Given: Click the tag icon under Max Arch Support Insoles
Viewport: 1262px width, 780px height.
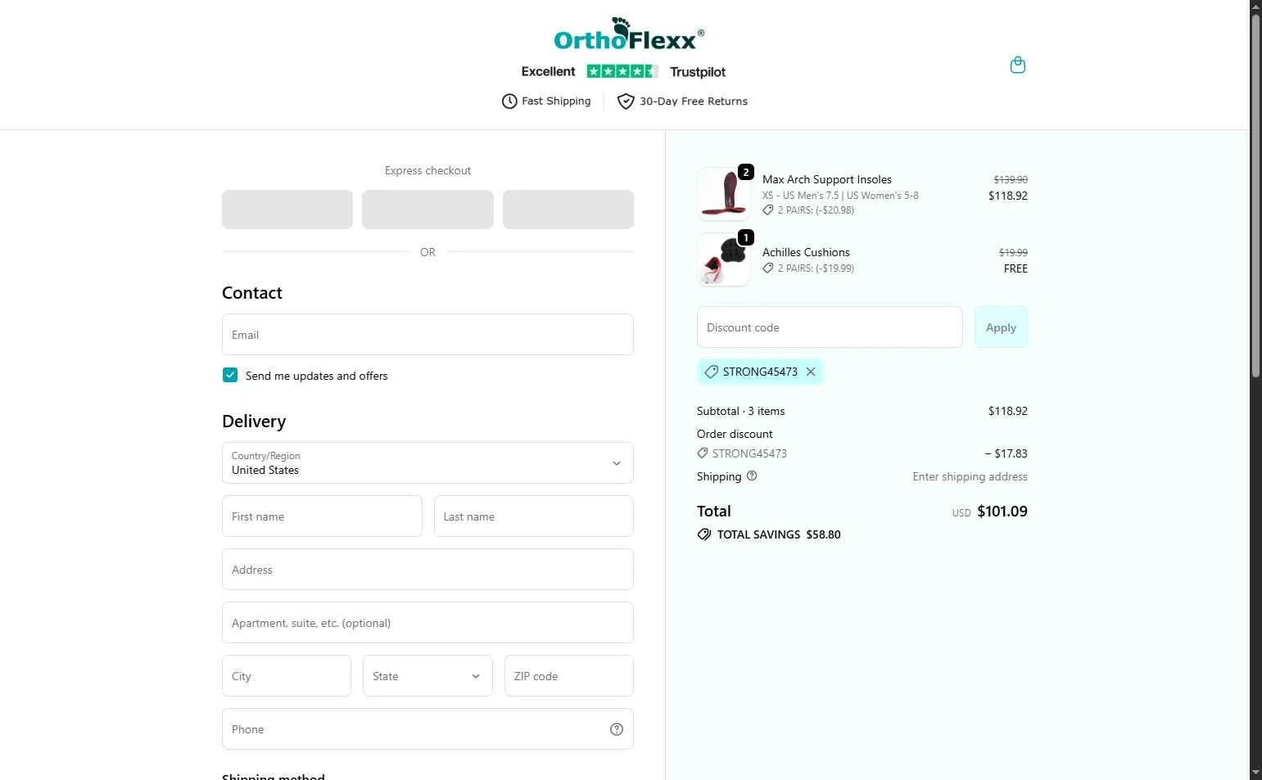Looking at the screenshot, I should (768, 210).
